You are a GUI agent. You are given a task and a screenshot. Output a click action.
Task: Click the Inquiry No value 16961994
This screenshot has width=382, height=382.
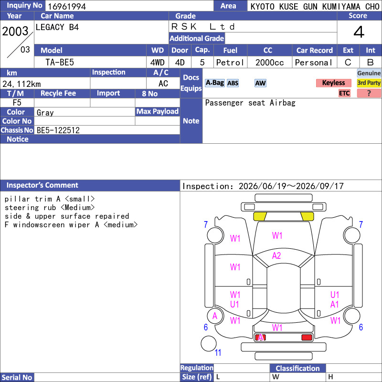click(67, 6)
